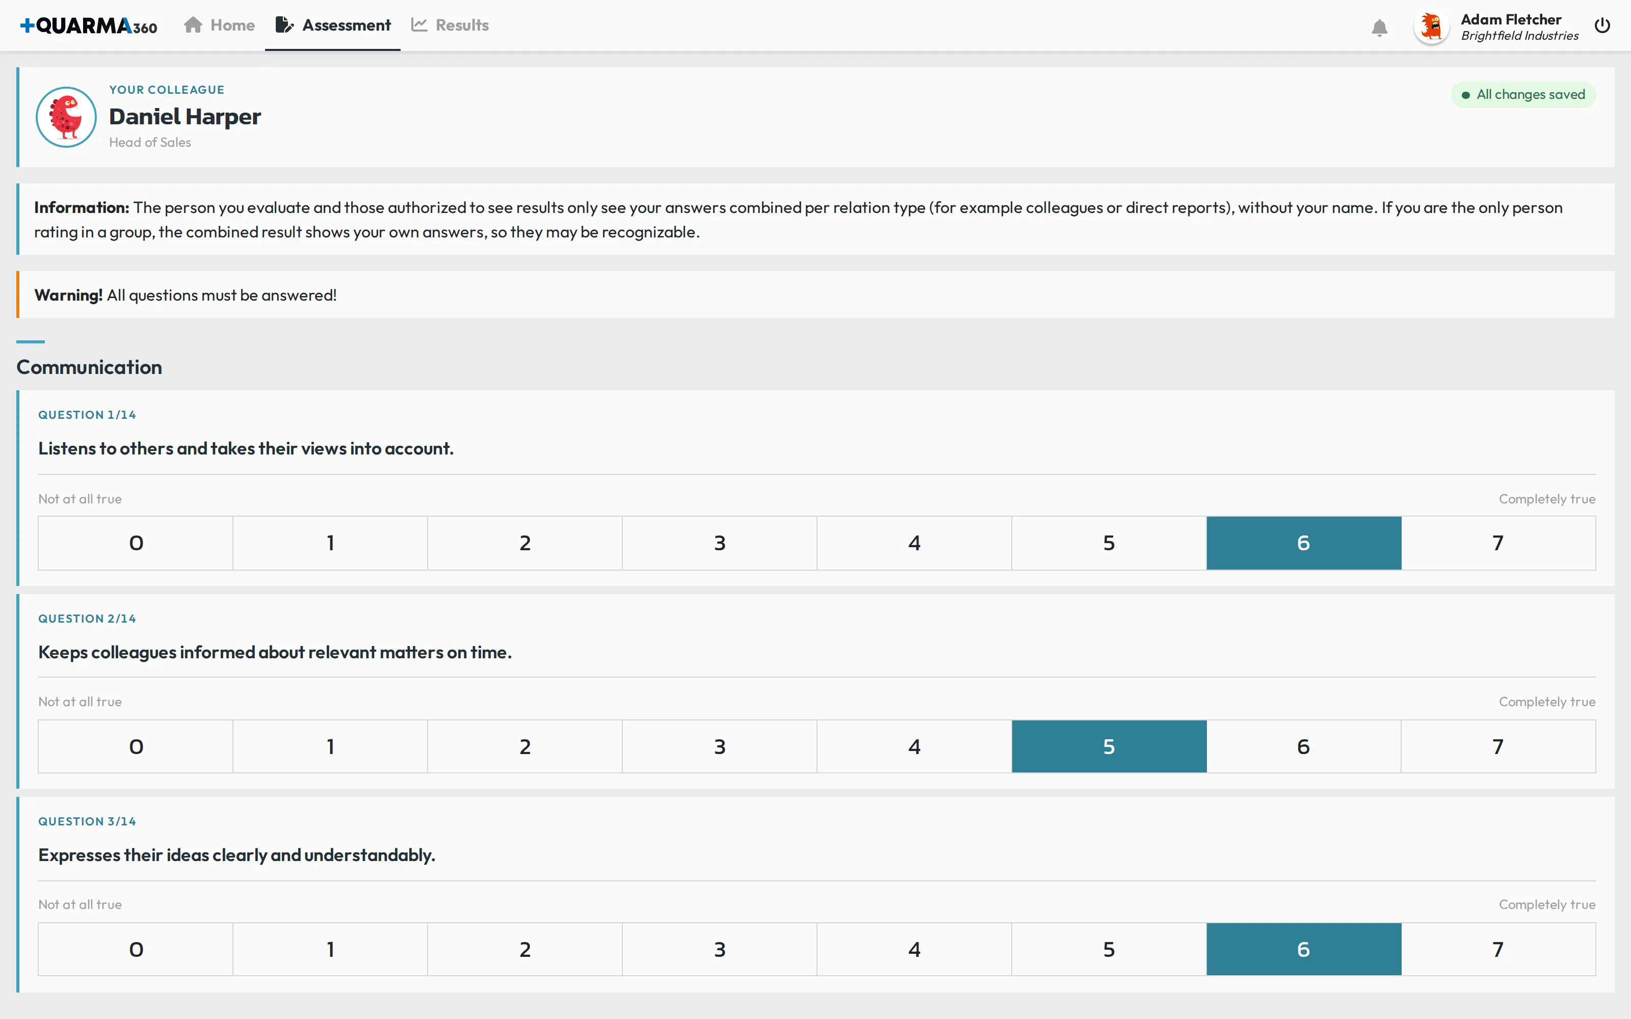Click the 'Listens to others' question text

(246, 449)
